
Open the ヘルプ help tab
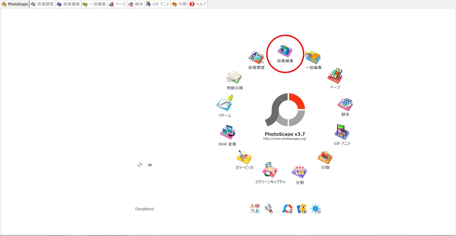coord(198,4)
